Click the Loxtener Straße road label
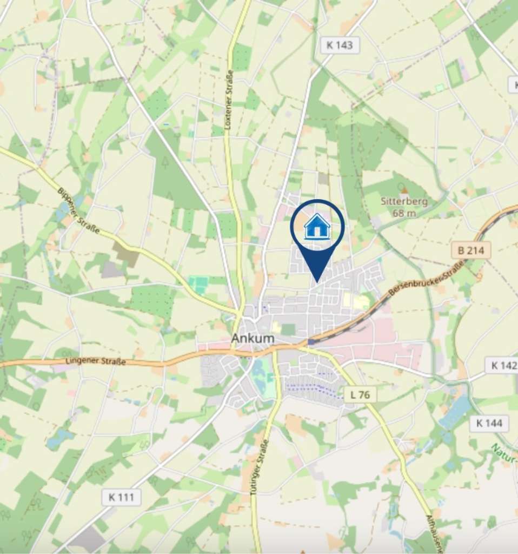This screenshot has height=554, width=518. pos(229,100)
